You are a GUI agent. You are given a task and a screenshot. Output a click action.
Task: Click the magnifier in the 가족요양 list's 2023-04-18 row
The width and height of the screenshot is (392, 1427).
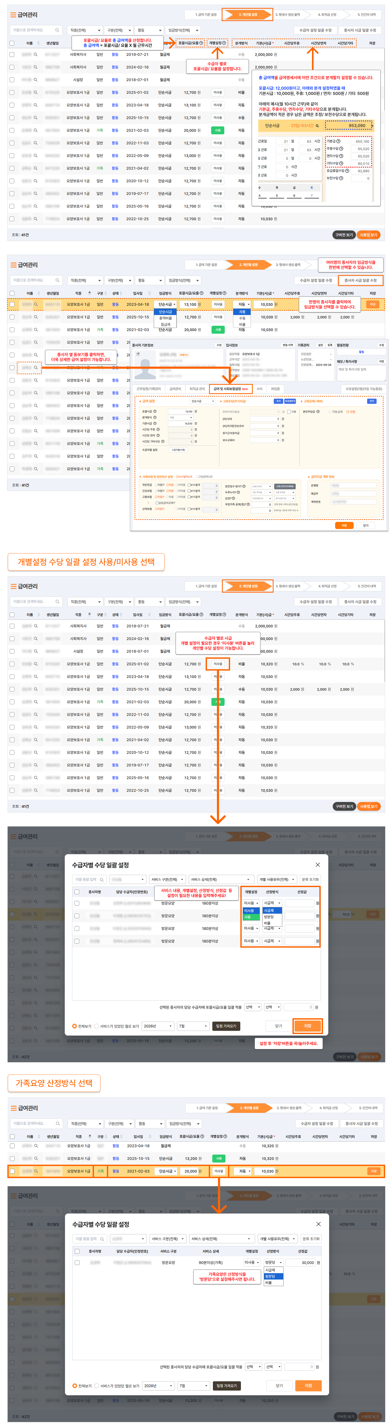36,1146
